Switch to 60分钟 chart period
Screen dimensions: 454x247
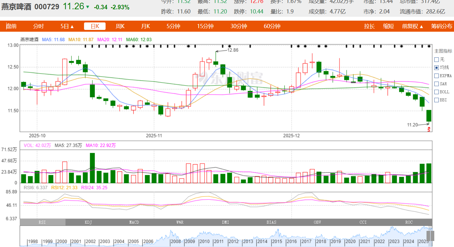pyautogui.click(x=272, y=26)
